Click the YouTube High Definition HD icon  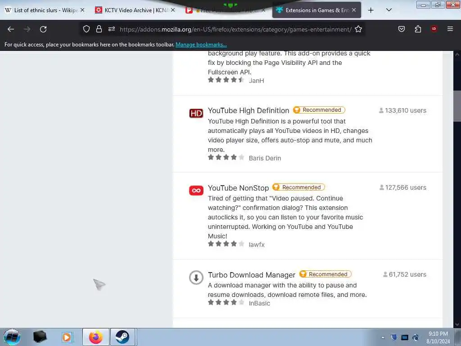(196, 113)
